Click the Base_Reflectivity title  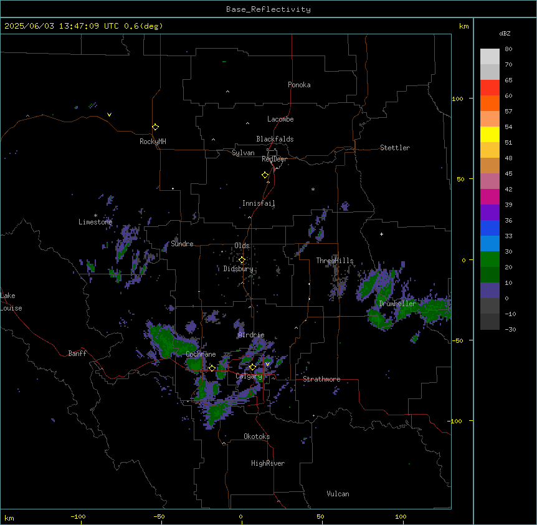point(268,9)
